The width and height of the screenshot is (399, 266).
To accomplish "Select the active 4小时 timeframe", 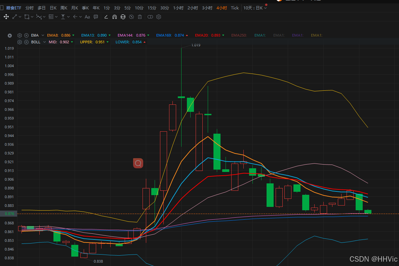I will tap(222, 8).
